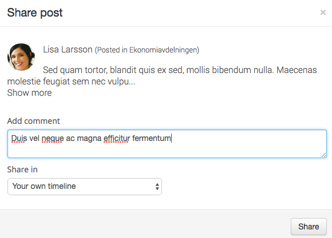Click the dropdown's up-down arrow icon

157,187
